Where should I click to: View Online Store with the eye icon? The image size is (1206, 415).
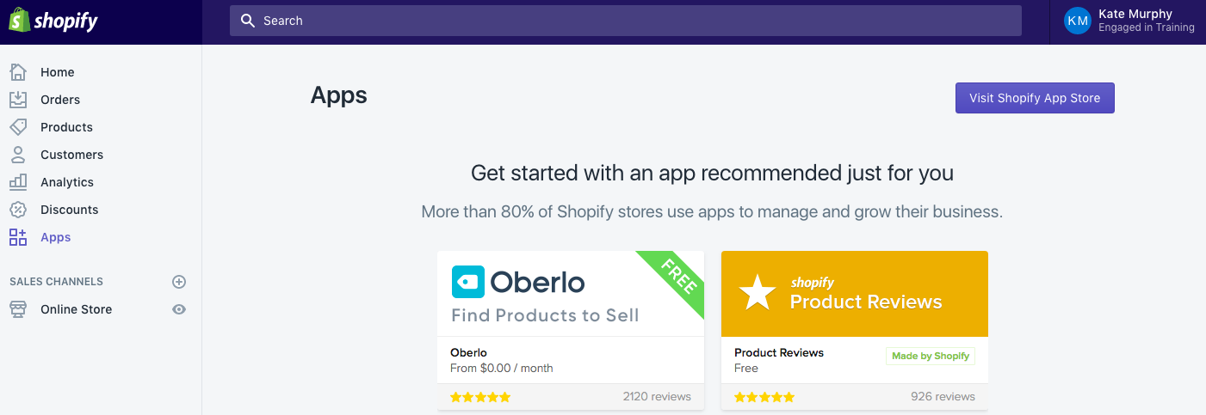pyautogui.click(x=179, y=309)
